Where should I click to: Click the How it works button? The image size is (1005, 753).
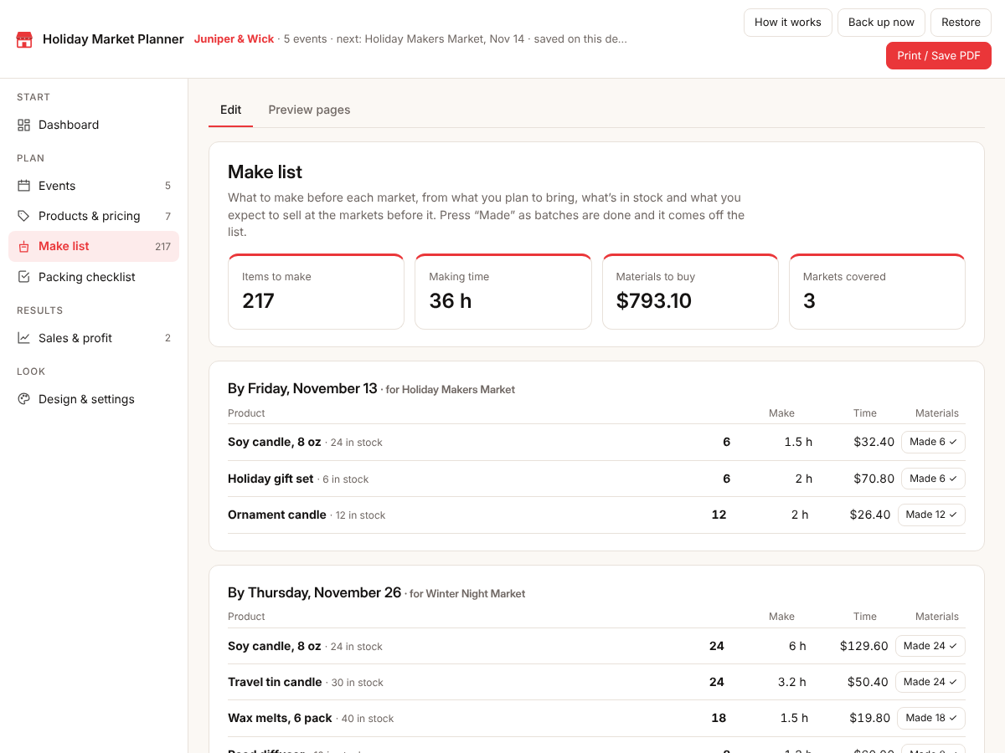coord(788,23)
